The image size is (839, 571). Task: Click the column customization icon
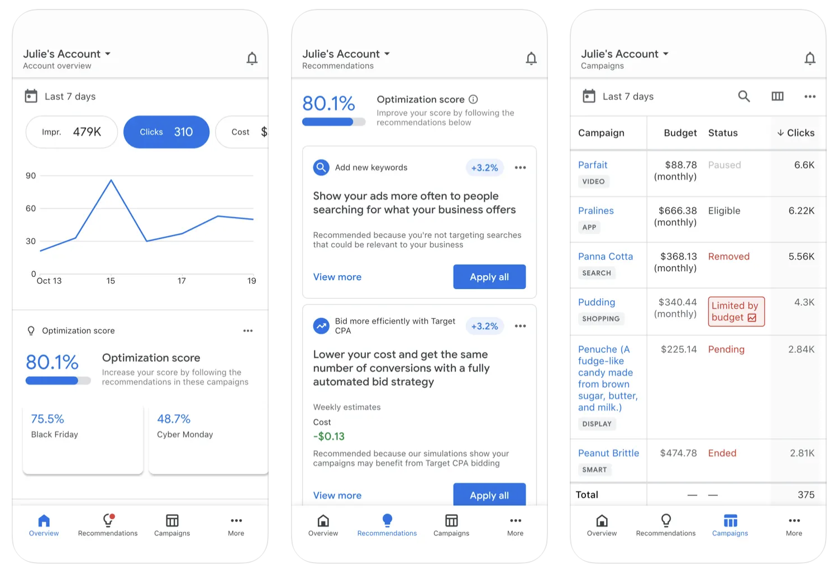777,96
